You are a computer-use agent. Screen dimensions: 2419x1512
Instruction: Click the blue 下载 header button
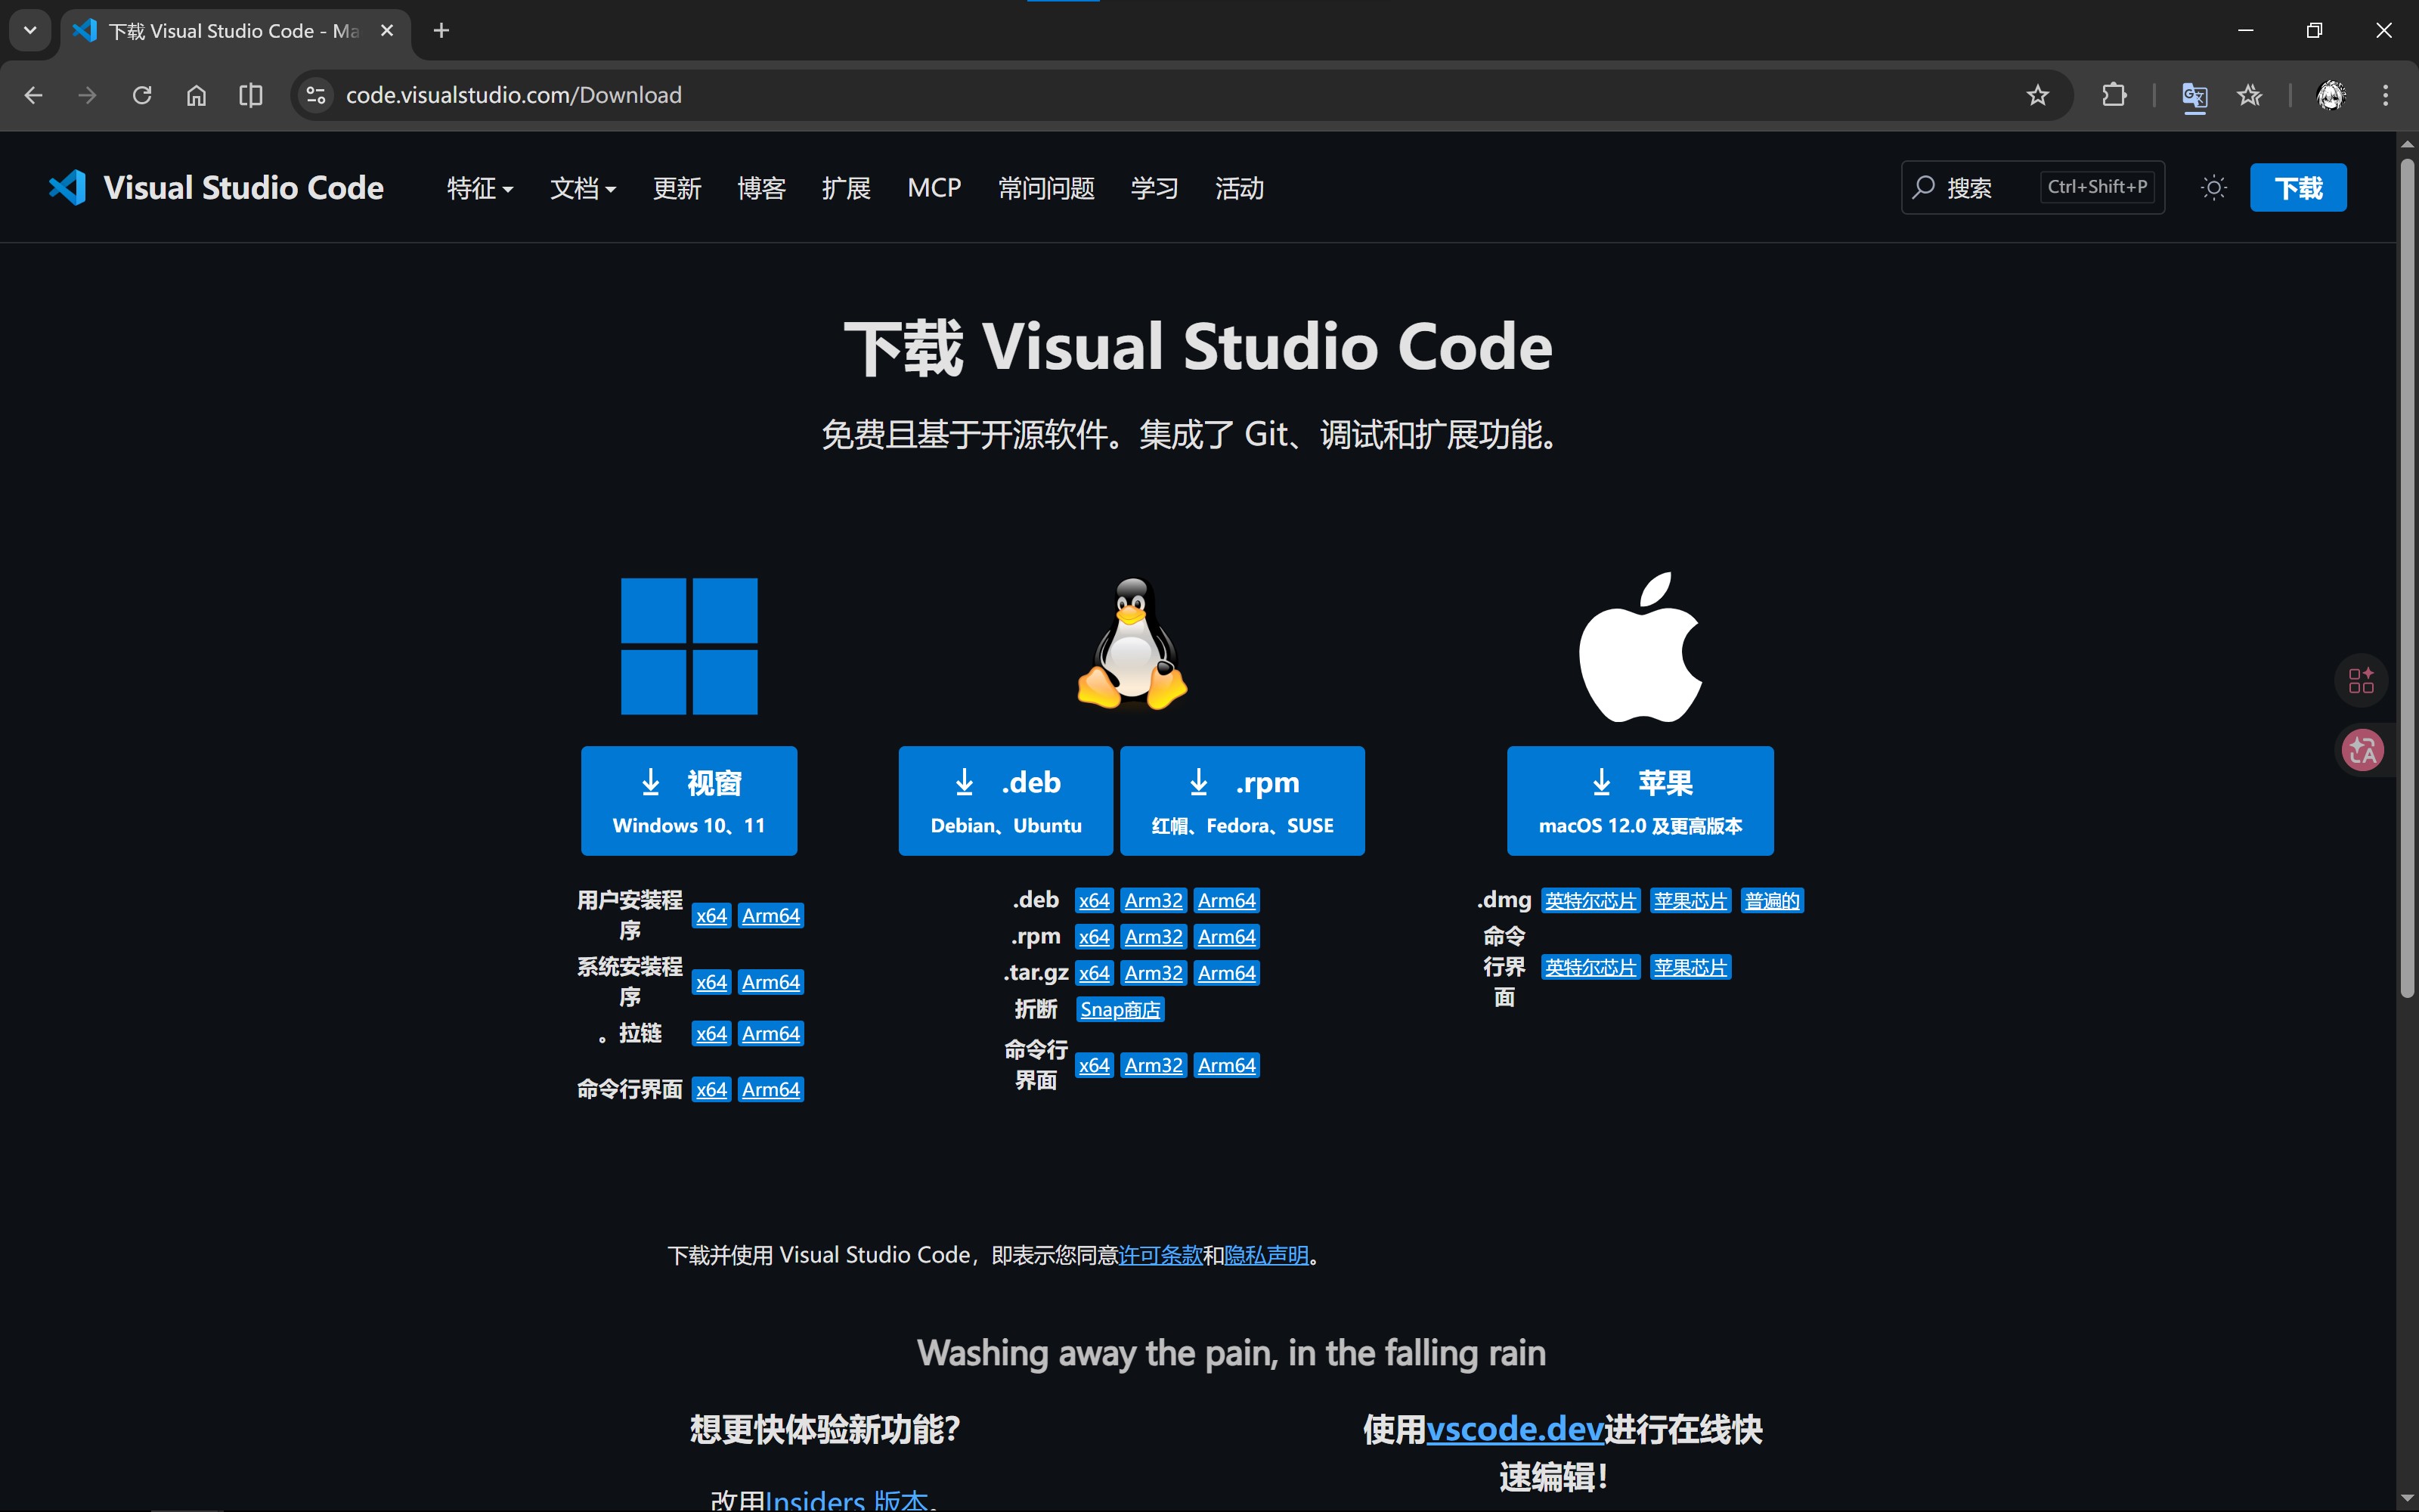(x=2298, y=188)
